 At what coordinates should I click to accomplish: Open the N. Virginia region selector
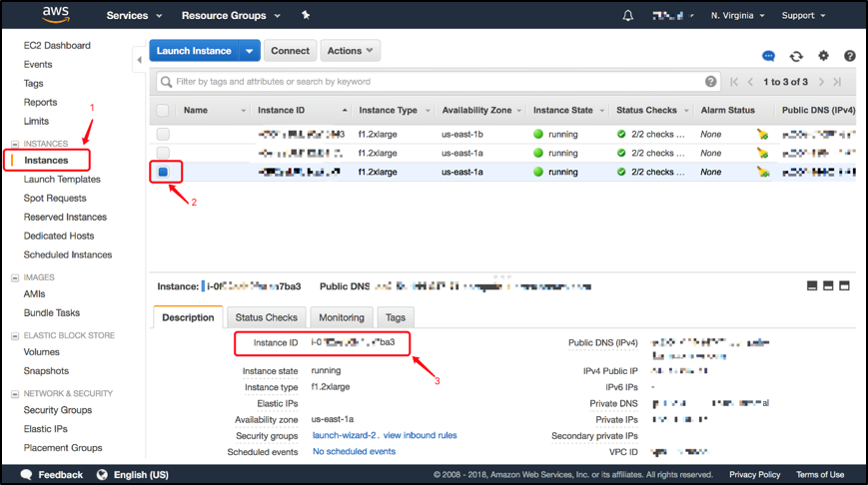[x=737, y=16]
